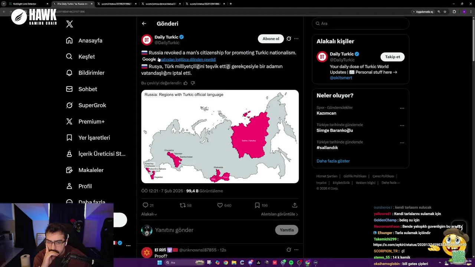Bookmark the post showing 196
This screenshot has height=267, width=475.
(257, 205)
